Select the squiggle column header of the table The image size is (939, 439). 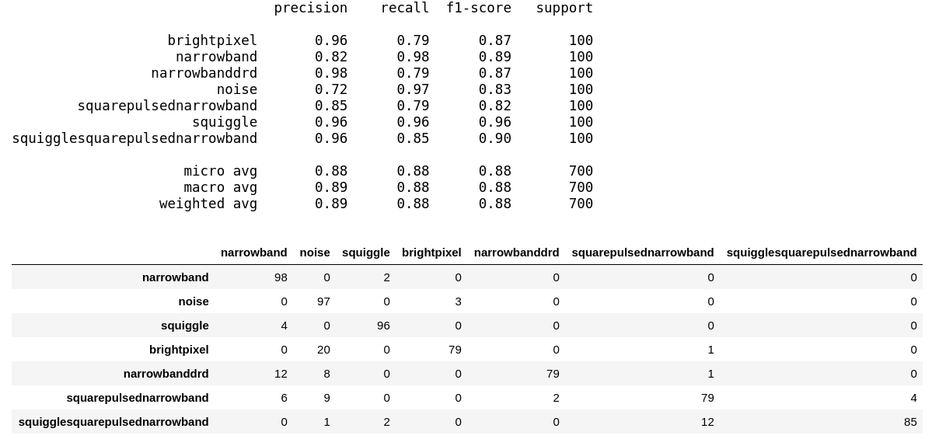365,253
